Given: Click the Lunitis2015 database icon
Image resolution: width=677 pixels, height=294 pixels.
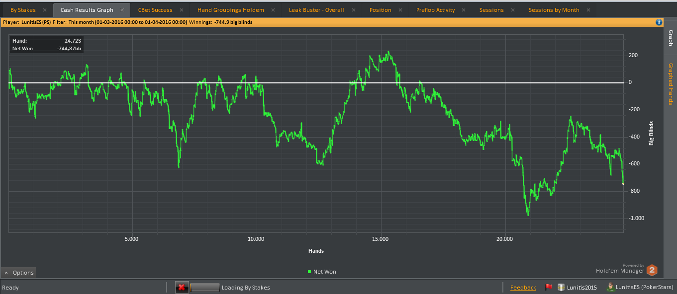Looking at the screenshot, I should point(561,287).
